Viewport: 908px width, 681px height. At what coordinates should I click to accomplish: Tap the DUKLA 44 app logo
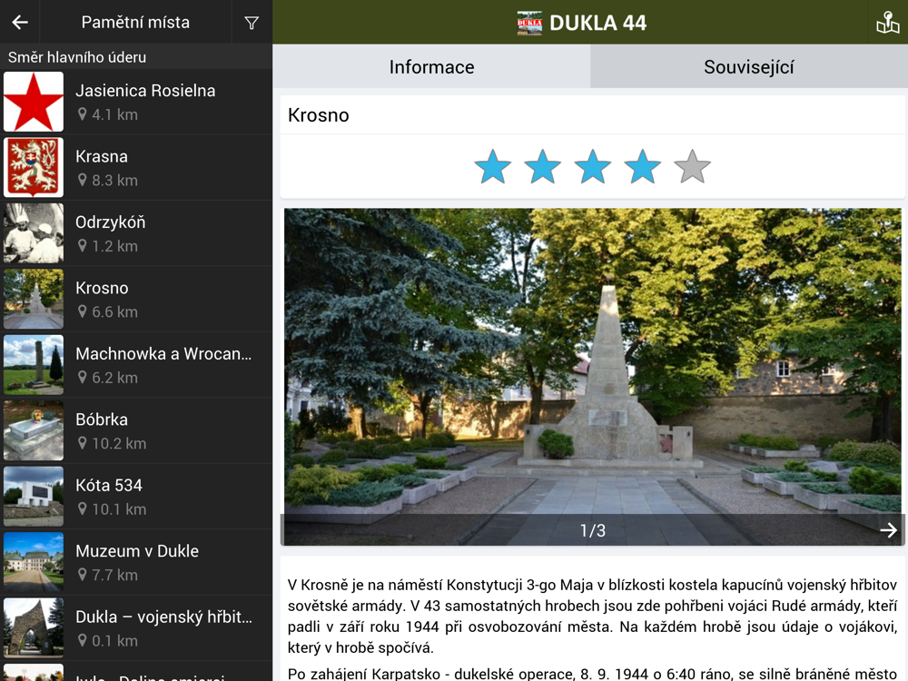529,24
